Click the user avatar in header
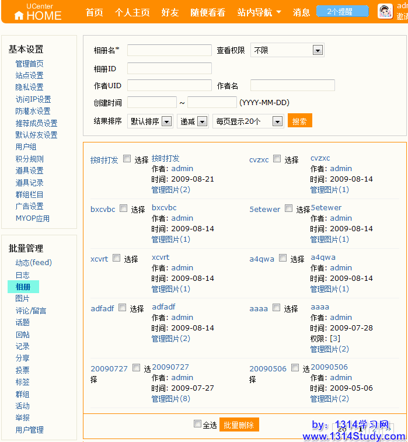Image resolution: width=408 pixels, height=442 pixels. coord(385,11)
